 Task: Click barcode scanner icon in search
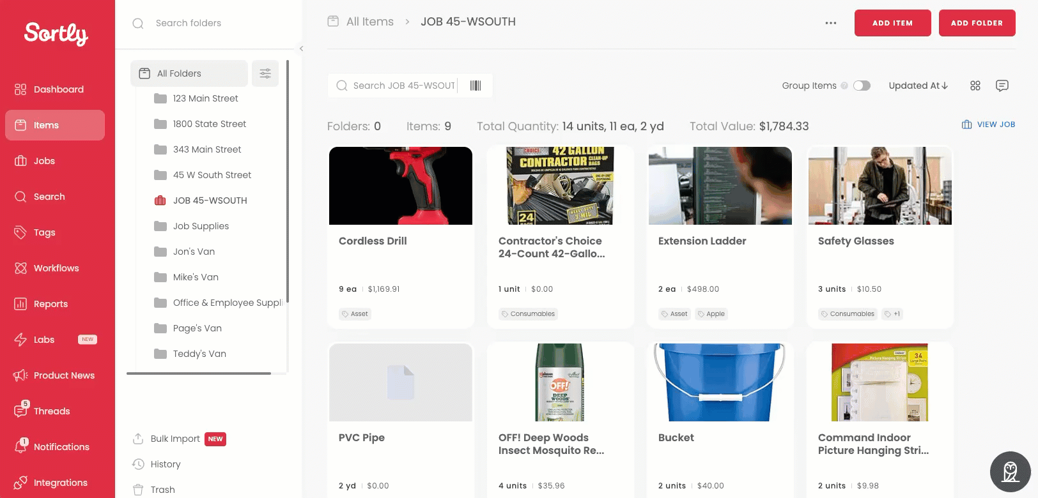pyautogui.click(x=476, y=86)
